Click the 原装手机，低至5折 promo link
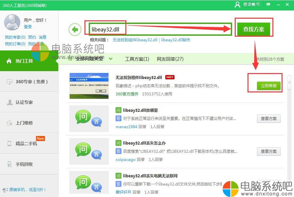Viewport: 294px width, 197px height. (x=28, y=190)
